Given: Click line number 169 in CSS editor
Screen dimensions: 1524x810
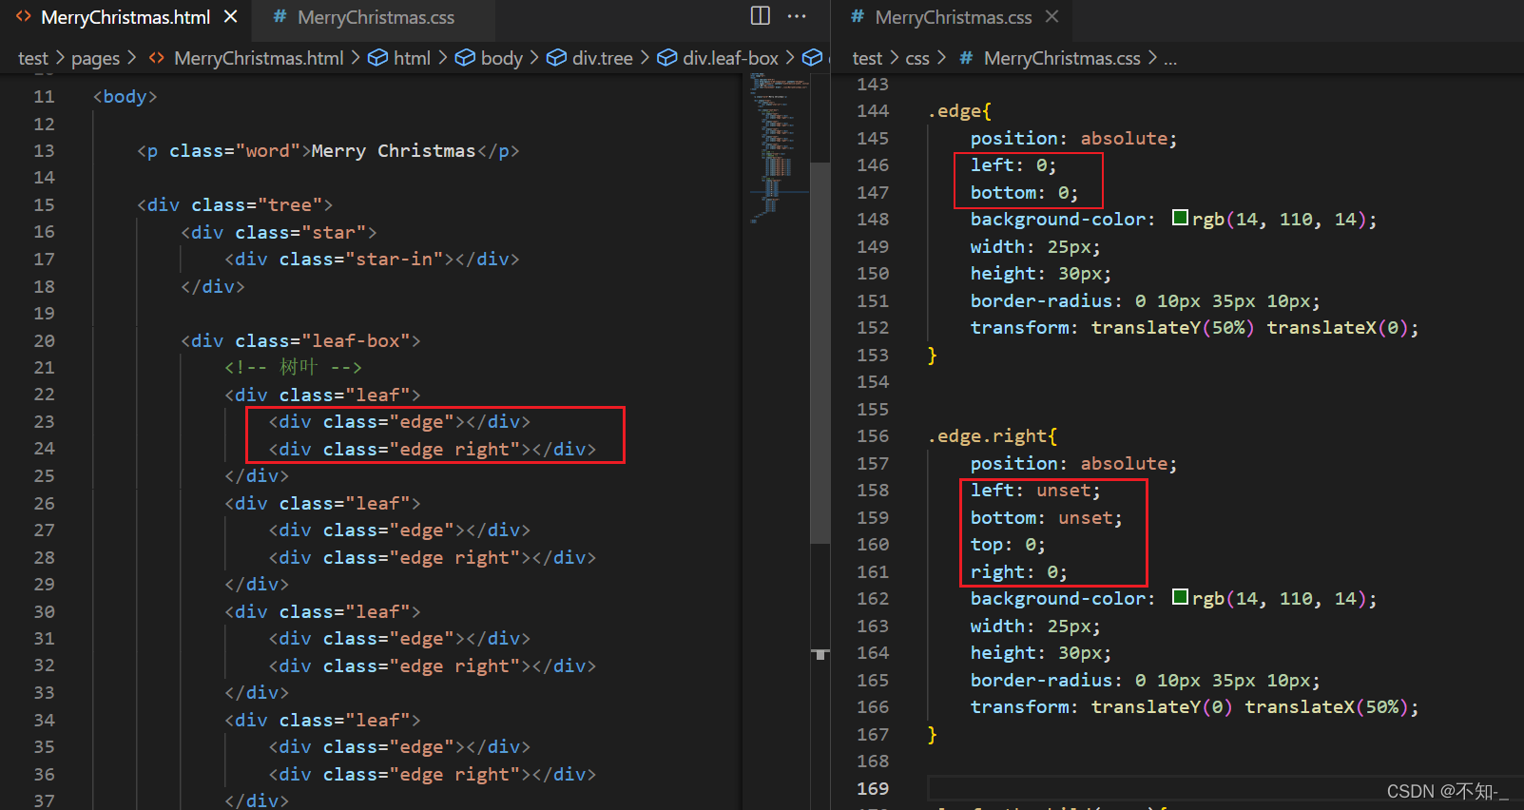Looking at the screenshot, I should click(x=873, y=788).
